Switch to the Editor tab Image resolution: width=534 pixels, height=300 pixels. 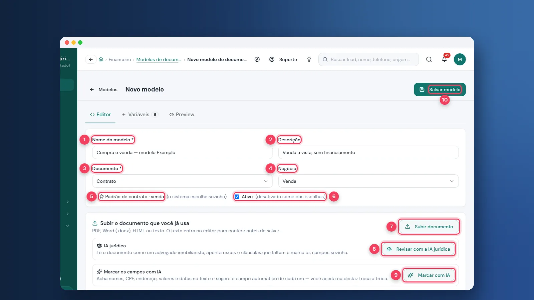pyautogui.click(x=100, y=114)
